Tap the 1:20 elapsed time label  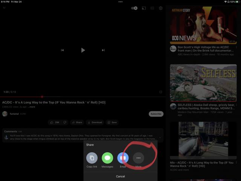coord(6,92)
